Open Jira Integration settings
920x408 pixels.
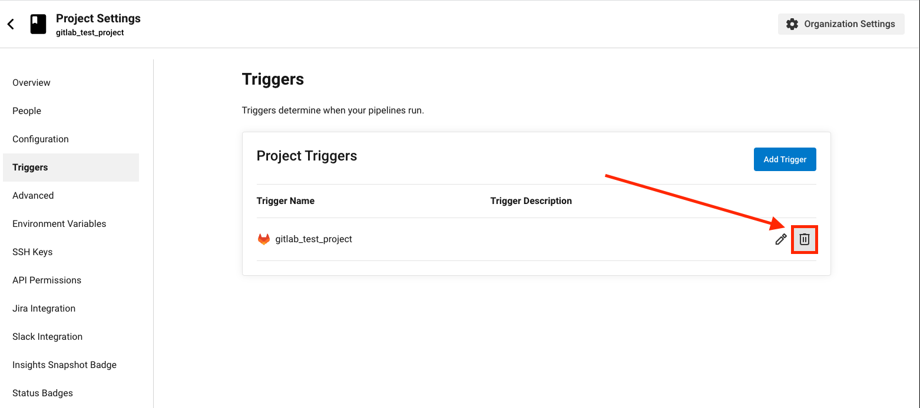[44, 309]
